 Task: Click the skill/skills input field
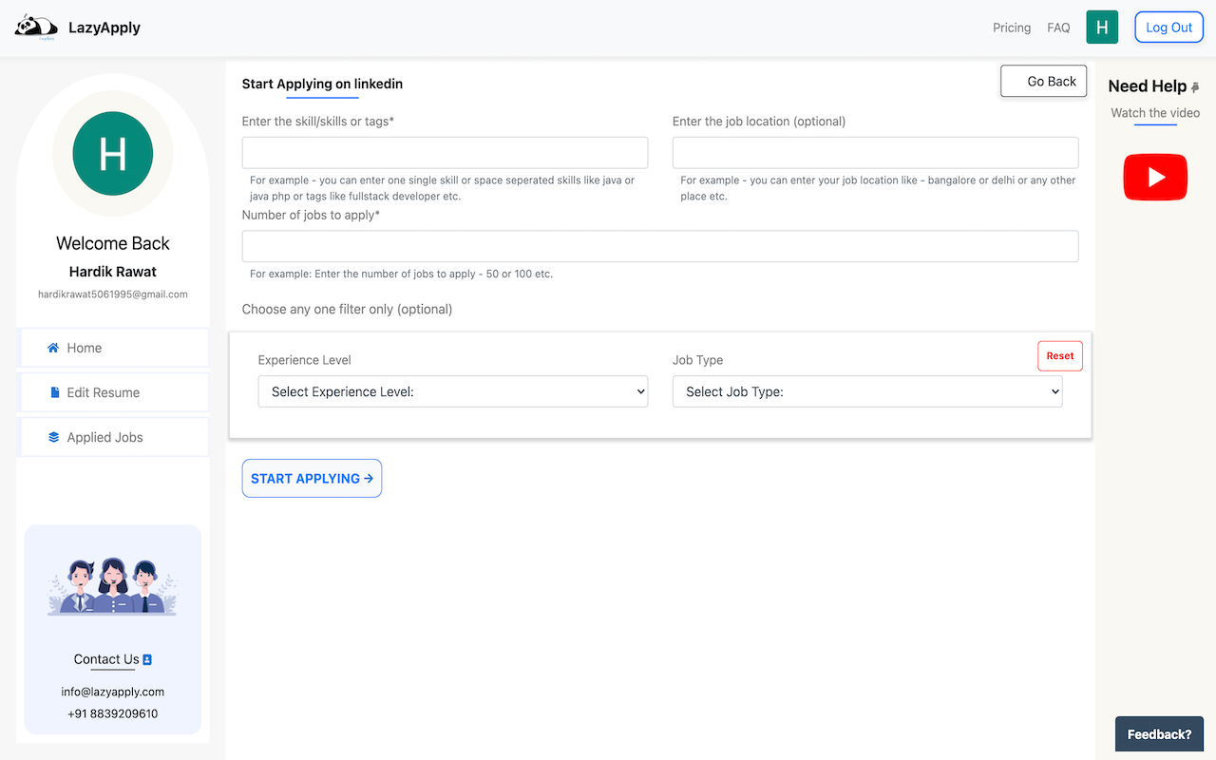pos(445,152)
